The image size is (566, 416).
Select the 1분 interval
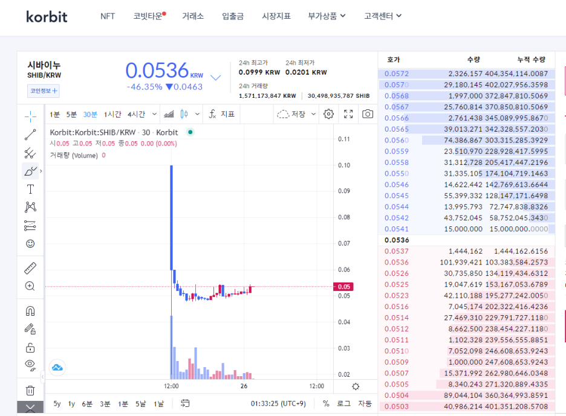(x=54, y=114)
